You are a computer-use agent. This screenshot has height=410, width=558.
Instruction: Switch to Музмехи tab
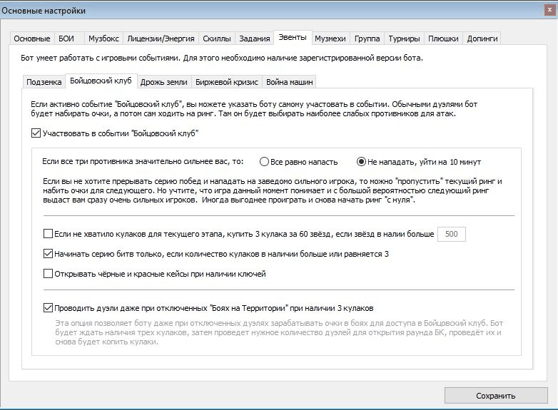330,39
